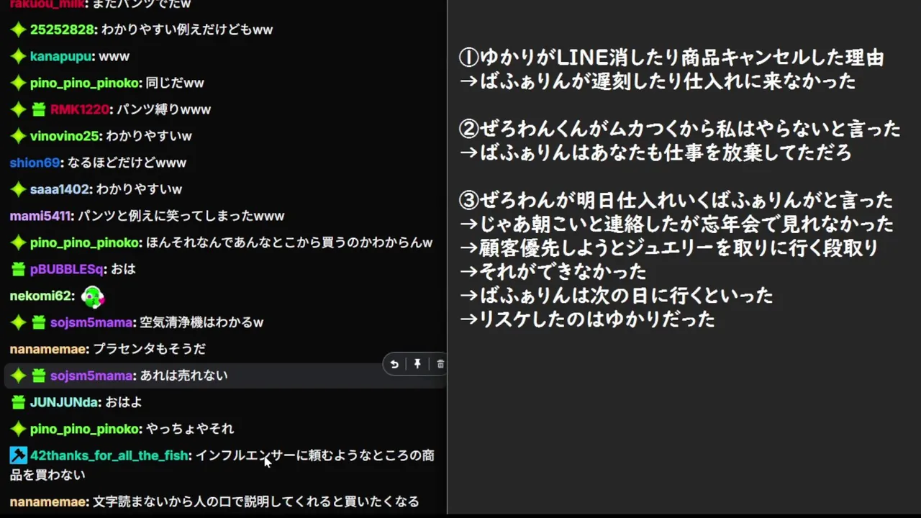Open pBUBBLESq's user card
This screenshot has width=921, height=518.
[67, 269]
